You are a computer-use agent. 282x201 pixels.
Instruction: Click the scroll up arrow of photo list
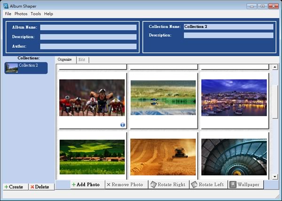[275, 67]
